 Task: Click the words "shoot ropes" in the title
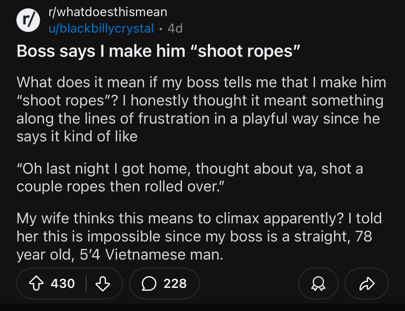tap(244, 51)
